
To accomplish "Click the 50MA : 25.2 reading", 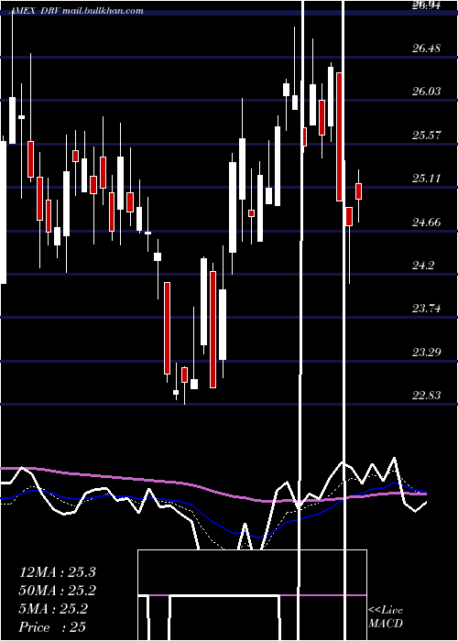I will 58,591.
